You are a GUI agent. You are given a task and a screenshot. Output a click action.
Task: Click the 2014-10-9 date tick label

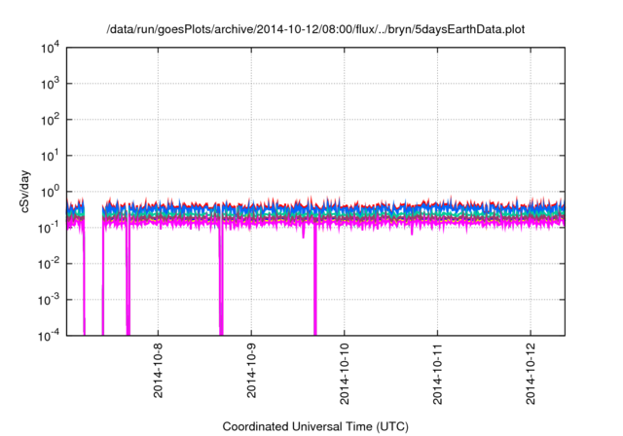pyautogui.click(x=251, y=371)
